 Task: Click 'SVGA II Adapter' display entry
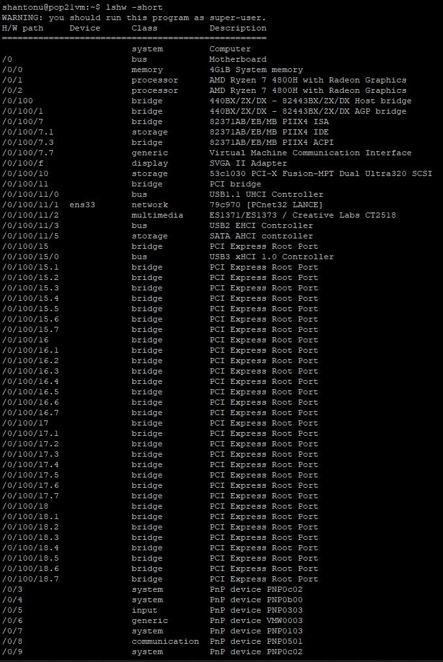click(248, 164)
